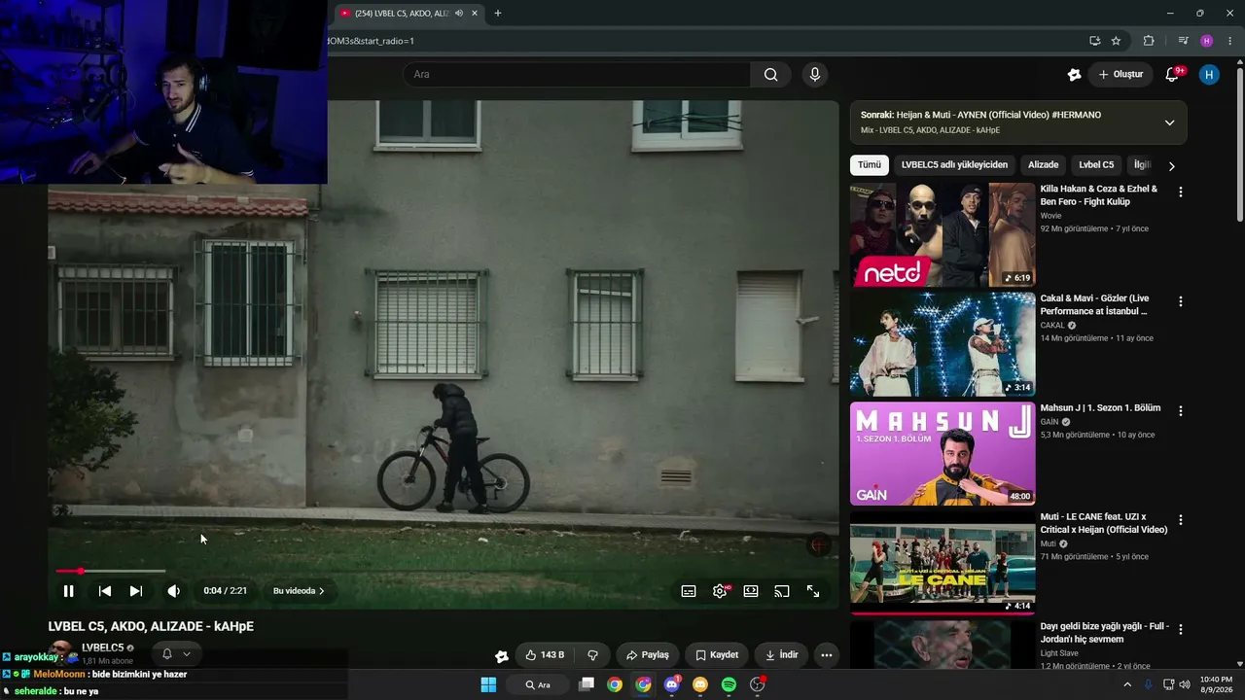Open the account avatar menu
Viewport: 1245px width, 700px height.
1209,75
